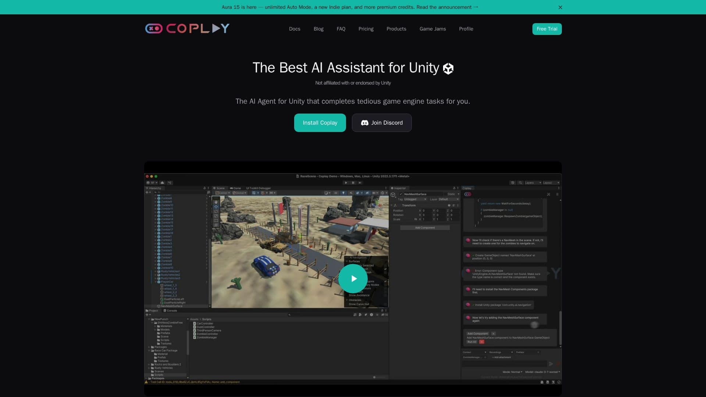Open the Recordings dropdown in the demo Coplay panel
This screenshot has height=397, width=706.
(x=500, y=352)
